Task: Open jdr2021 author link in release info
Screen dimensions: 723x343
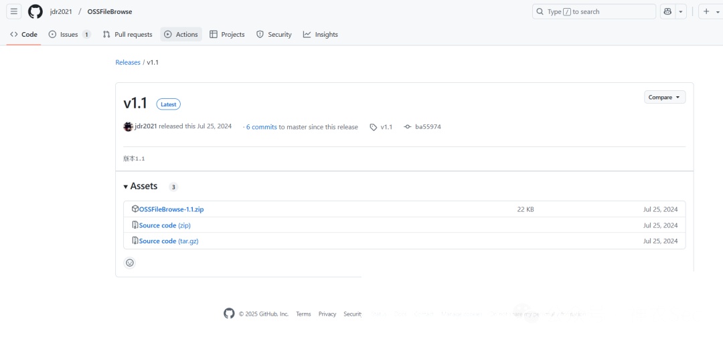Action: point(146,126)
